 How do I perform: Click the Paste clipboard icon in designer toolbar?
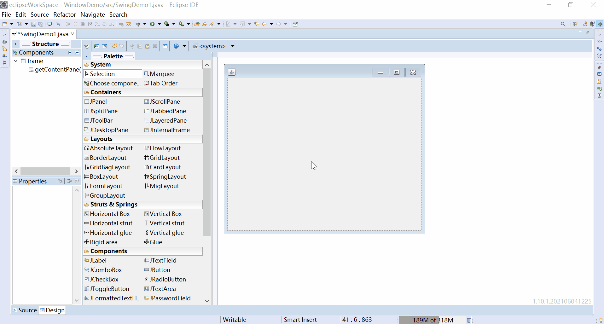coord(147,46)
